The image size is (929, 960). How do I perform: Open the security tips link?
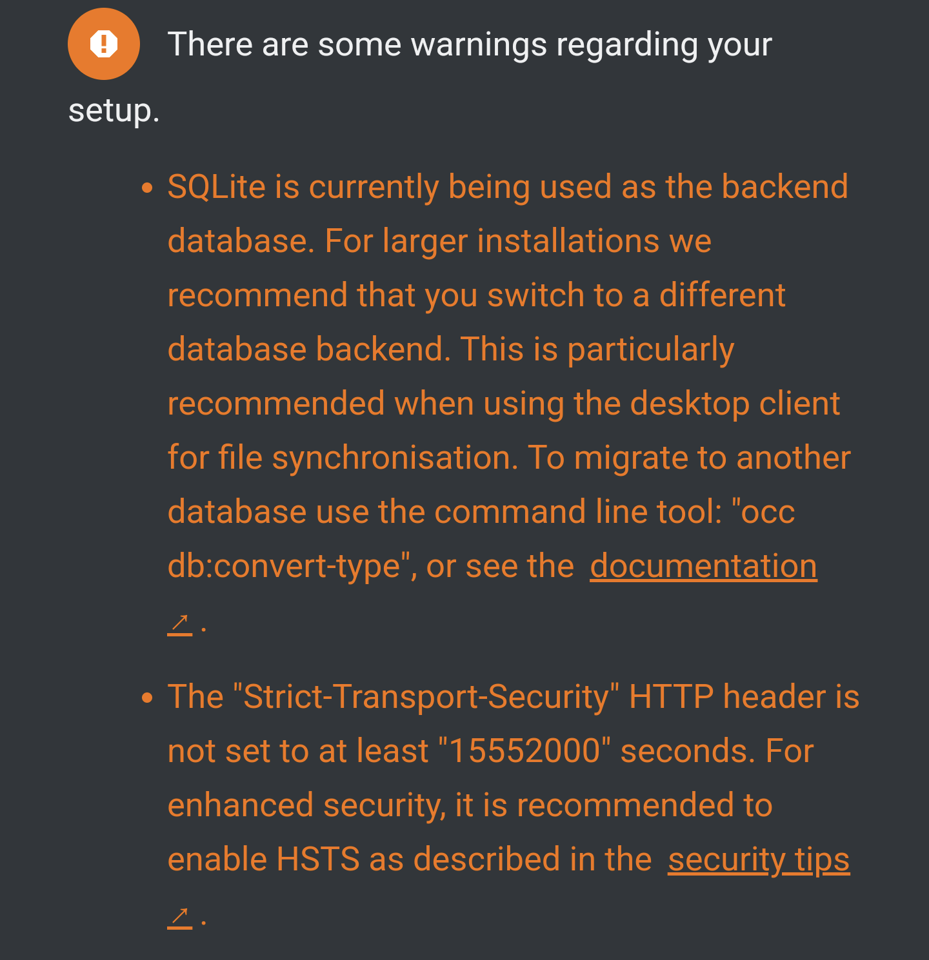point(759,859)
